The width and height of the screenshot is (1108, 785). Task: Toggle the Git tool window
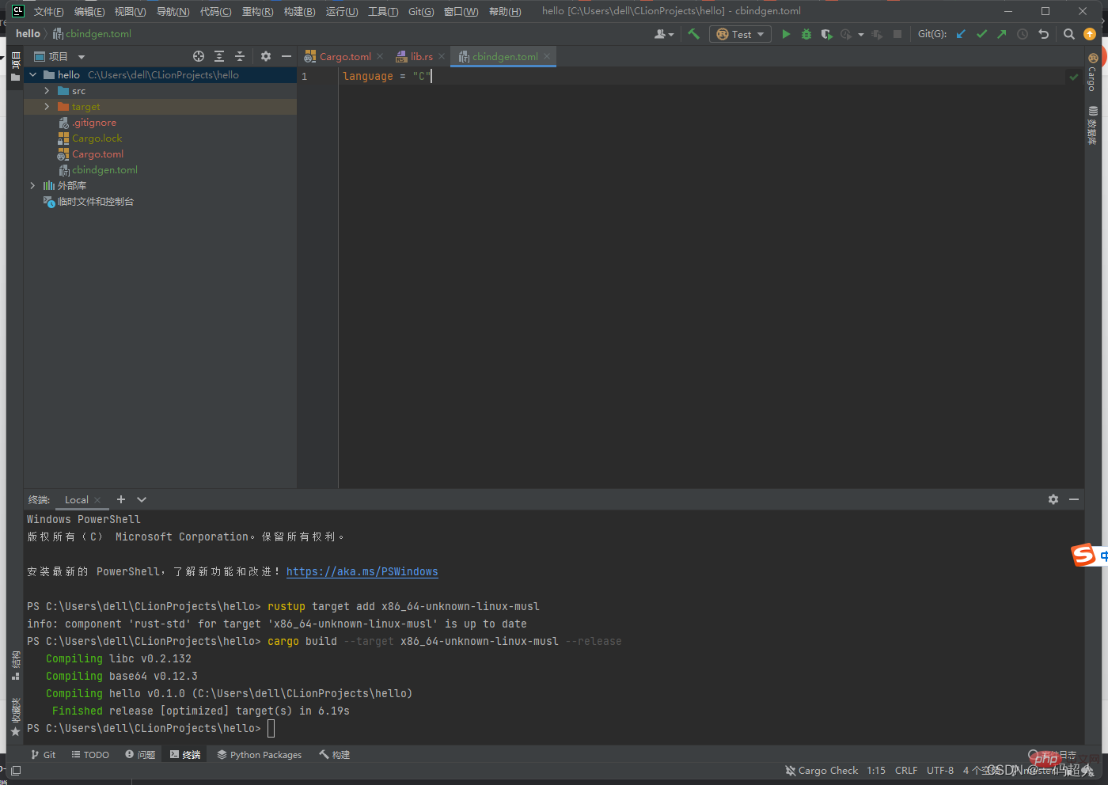(44, 755)
